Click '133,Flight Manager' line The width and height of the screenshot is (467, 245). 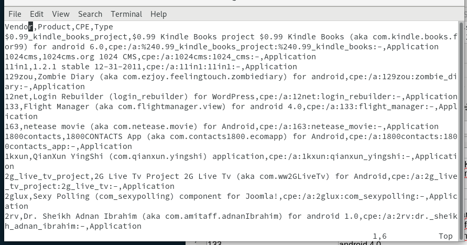(231, 106)
